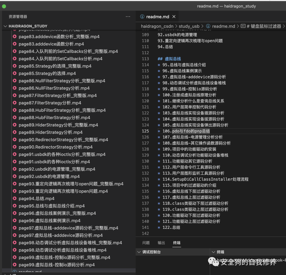
Task: Click the video icon beside page99.虚拟总线-控制io源码分析.mp4
Action: pos(15,265)
